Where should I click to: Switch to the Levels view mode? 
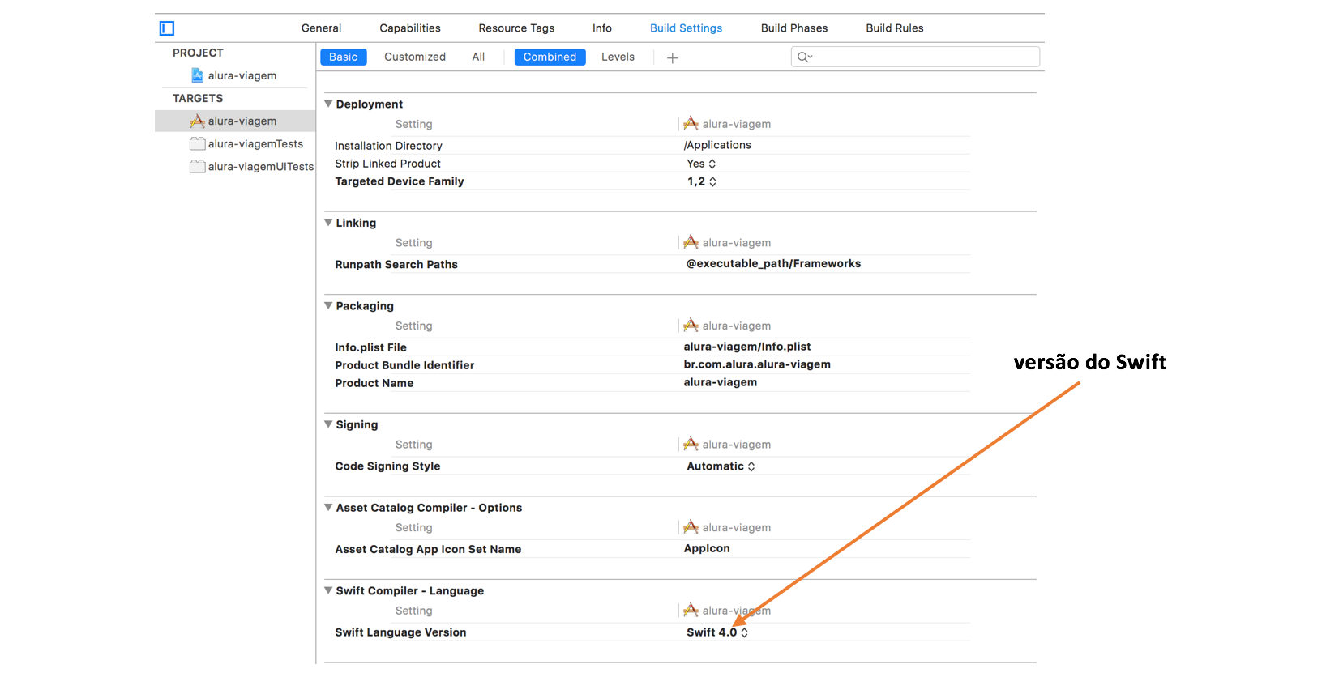point(618,57)
